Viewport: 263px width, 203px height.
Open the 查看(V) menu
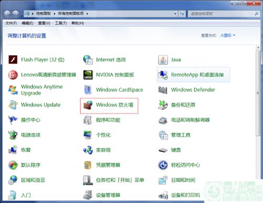tap(44, 23)
